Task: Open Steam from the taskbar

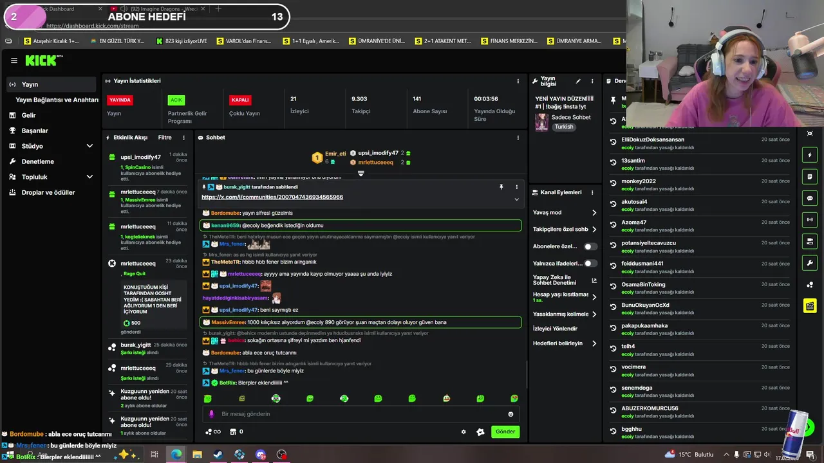Action: coord(218,455)
